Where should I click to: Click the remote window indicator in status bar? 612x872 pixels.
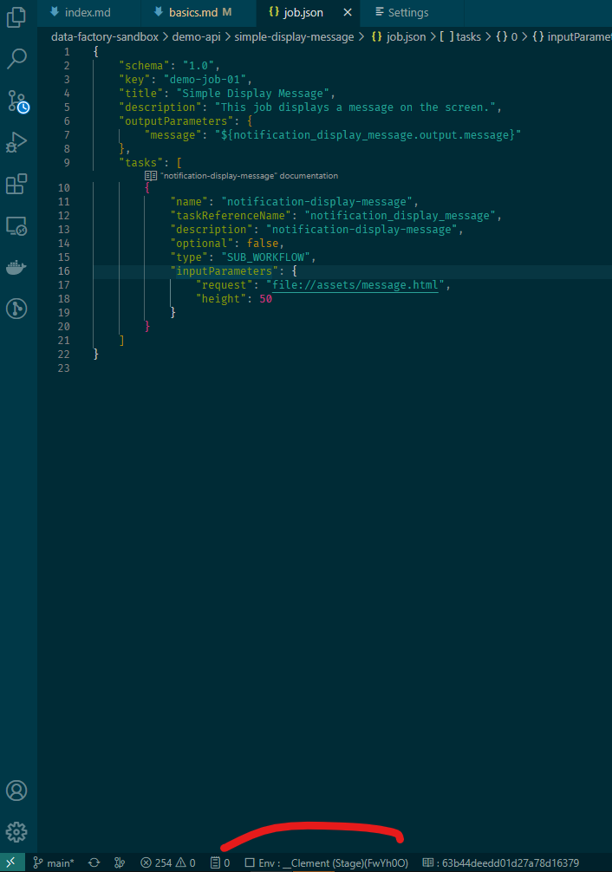point(11,862)
